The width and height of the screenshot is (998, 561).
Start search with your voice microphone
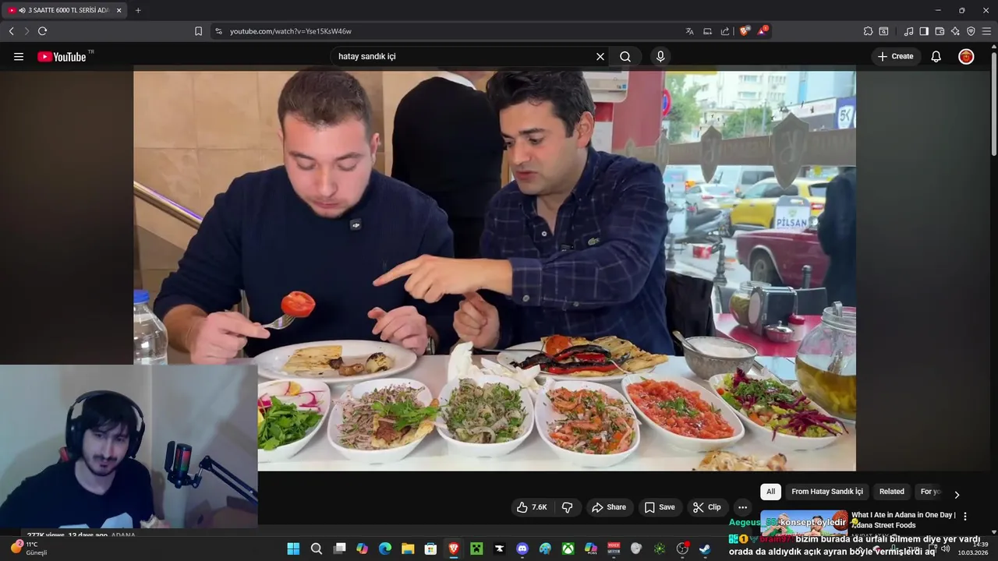[x=660, y=56]
